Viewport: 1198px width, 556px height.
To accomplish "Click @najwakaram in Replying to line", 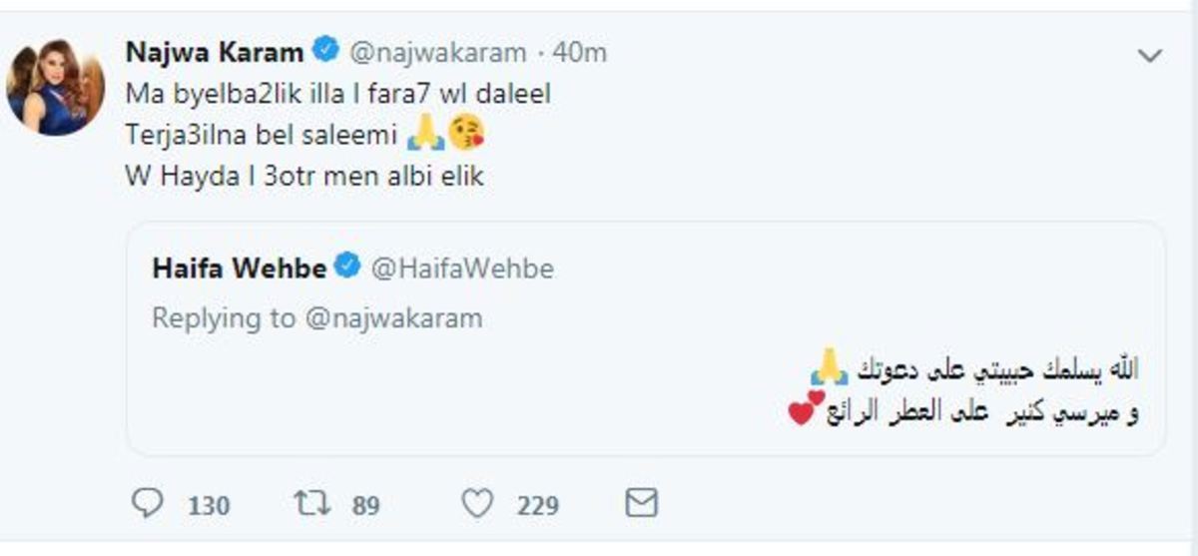I will [x=393, y=317].
